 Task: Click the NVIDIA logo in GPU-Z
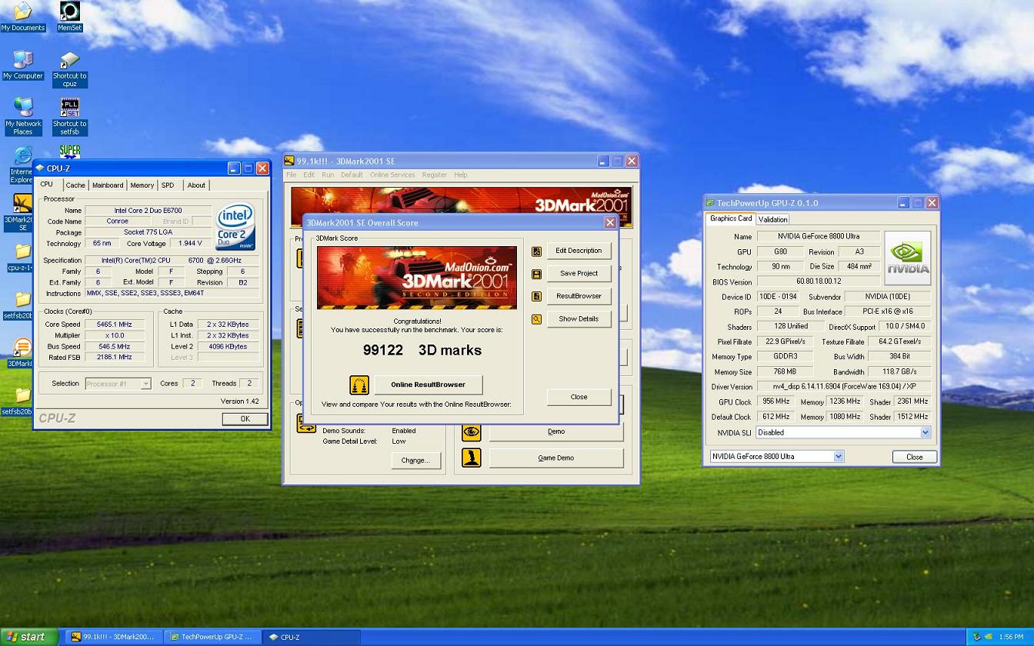coord(908,258)
